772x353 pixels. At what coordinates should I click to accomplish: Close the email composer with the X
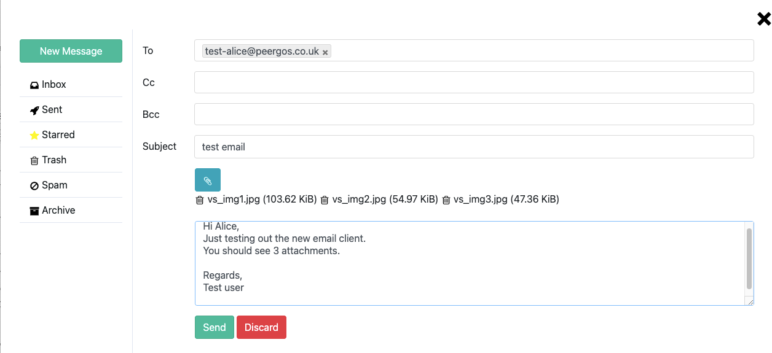click(763, 19)
